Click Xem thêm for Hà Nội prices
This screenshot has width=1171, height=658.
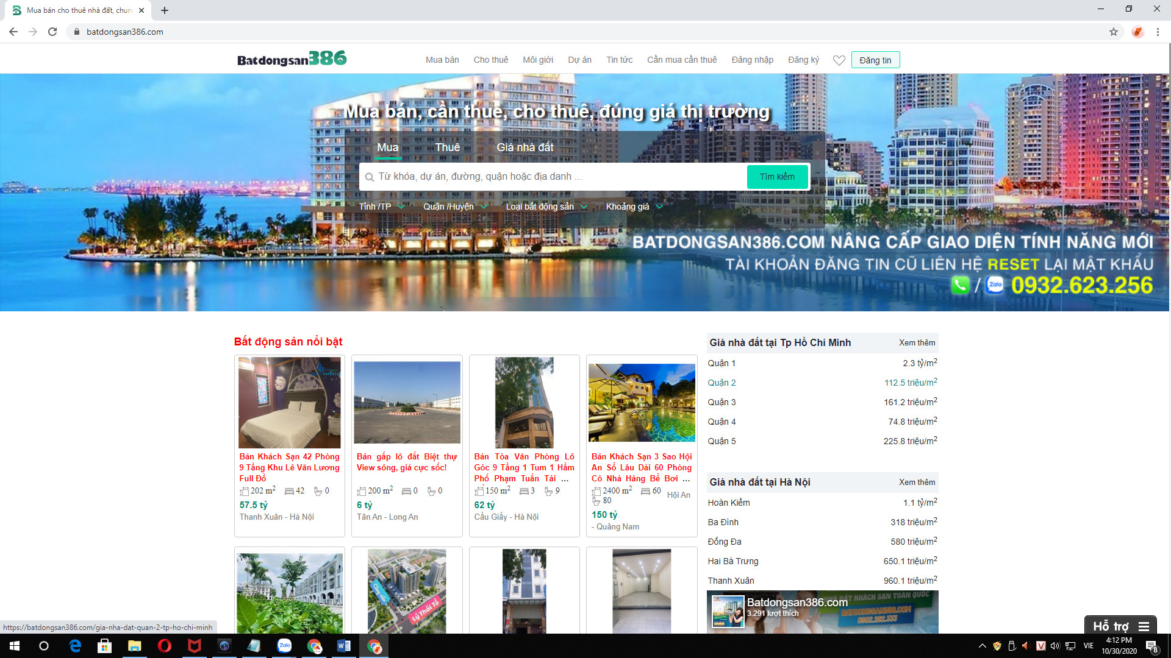[x=917, y=482]
